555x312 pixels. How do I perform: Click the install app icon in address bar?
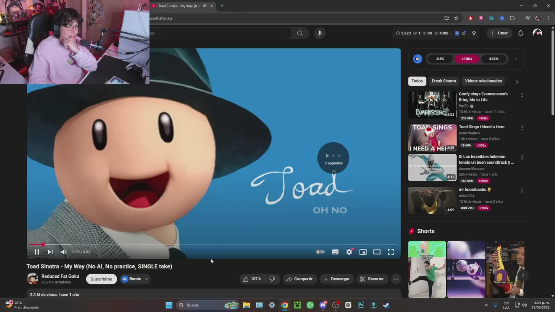(x=447, y=18)
